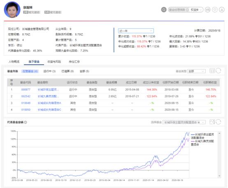Image resolution: width=228 pixels, height=188 pixels.
Task: Click the 任职期收益 column header
Action: pos(210,82)
